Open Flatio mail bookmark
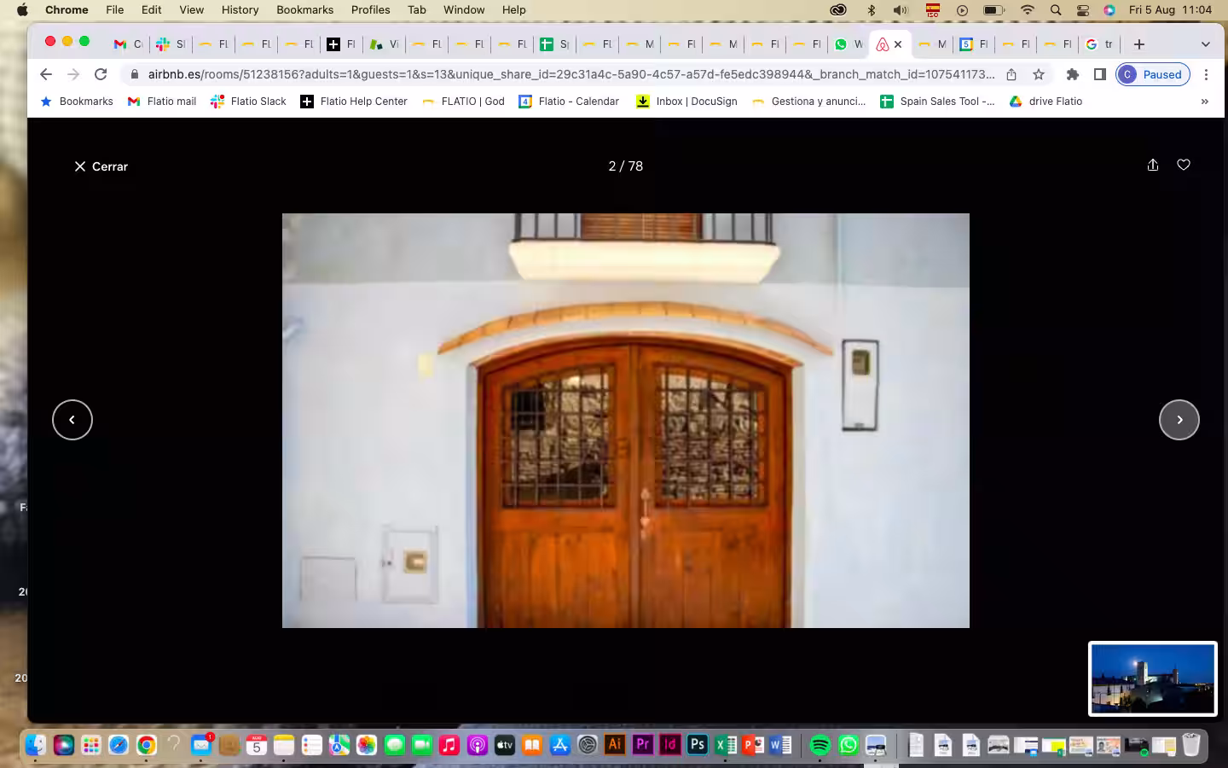Viewport: 1228px width, 768px height. pos(162,102)
